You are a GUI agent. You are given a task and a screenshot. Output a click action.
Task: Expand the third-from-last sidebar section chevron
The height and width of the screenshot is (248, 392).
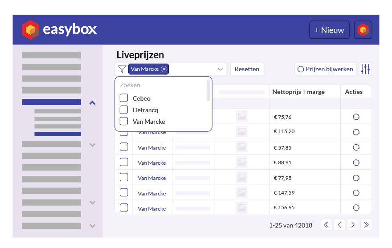[x=93, y=203]
